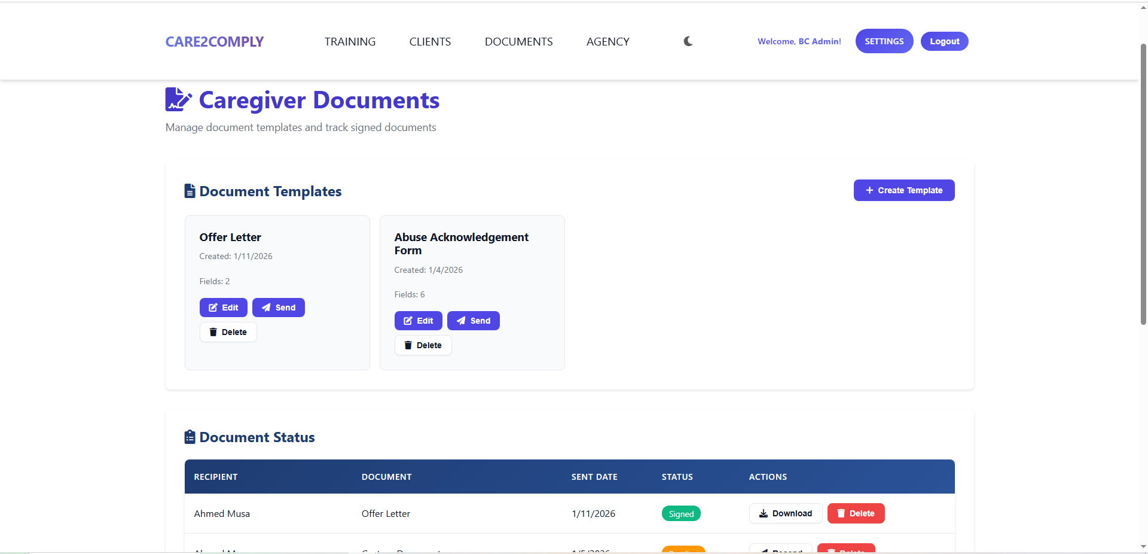Click the document icon next to Document Templates
Screen dimensions: 1148x554
pos(190,190)
